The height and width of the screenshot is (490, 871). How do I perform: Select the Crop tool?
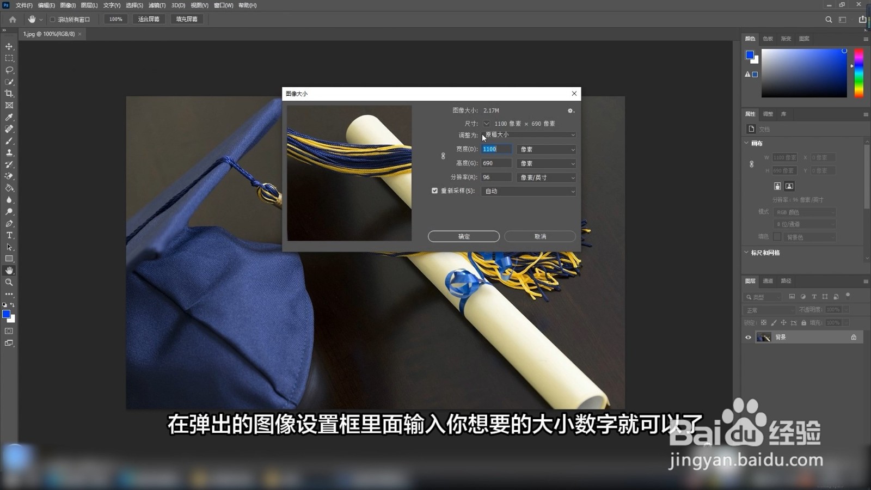click(9, 94)
